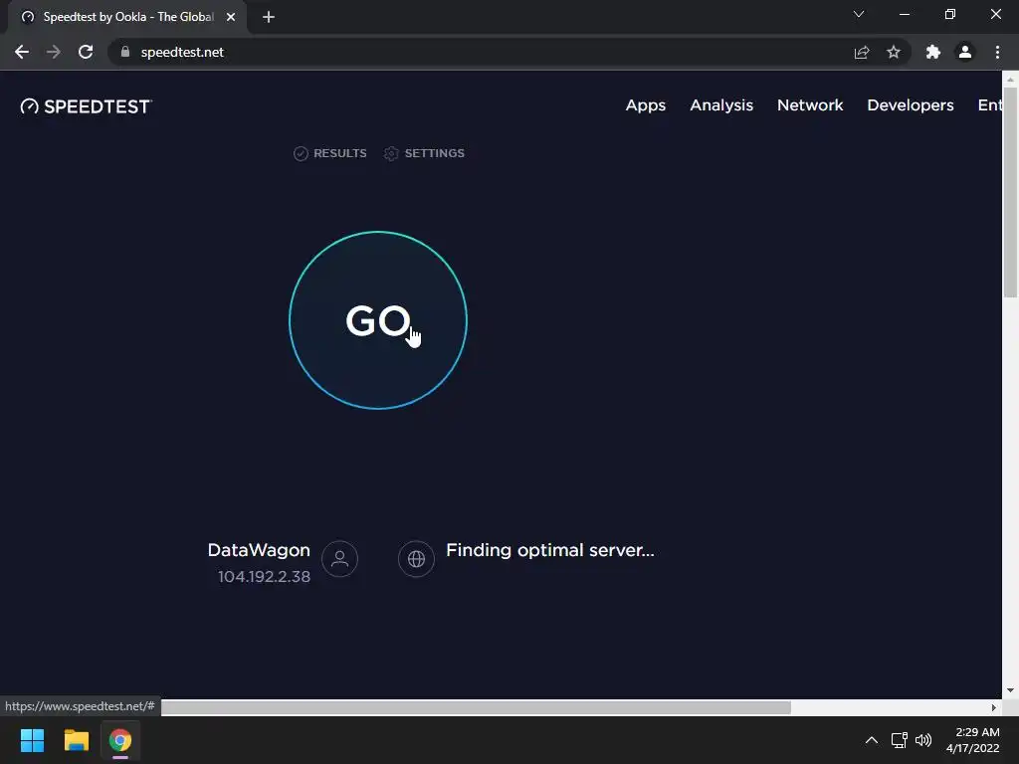
Task: Open the Windows Start menu
Action: 32,740
